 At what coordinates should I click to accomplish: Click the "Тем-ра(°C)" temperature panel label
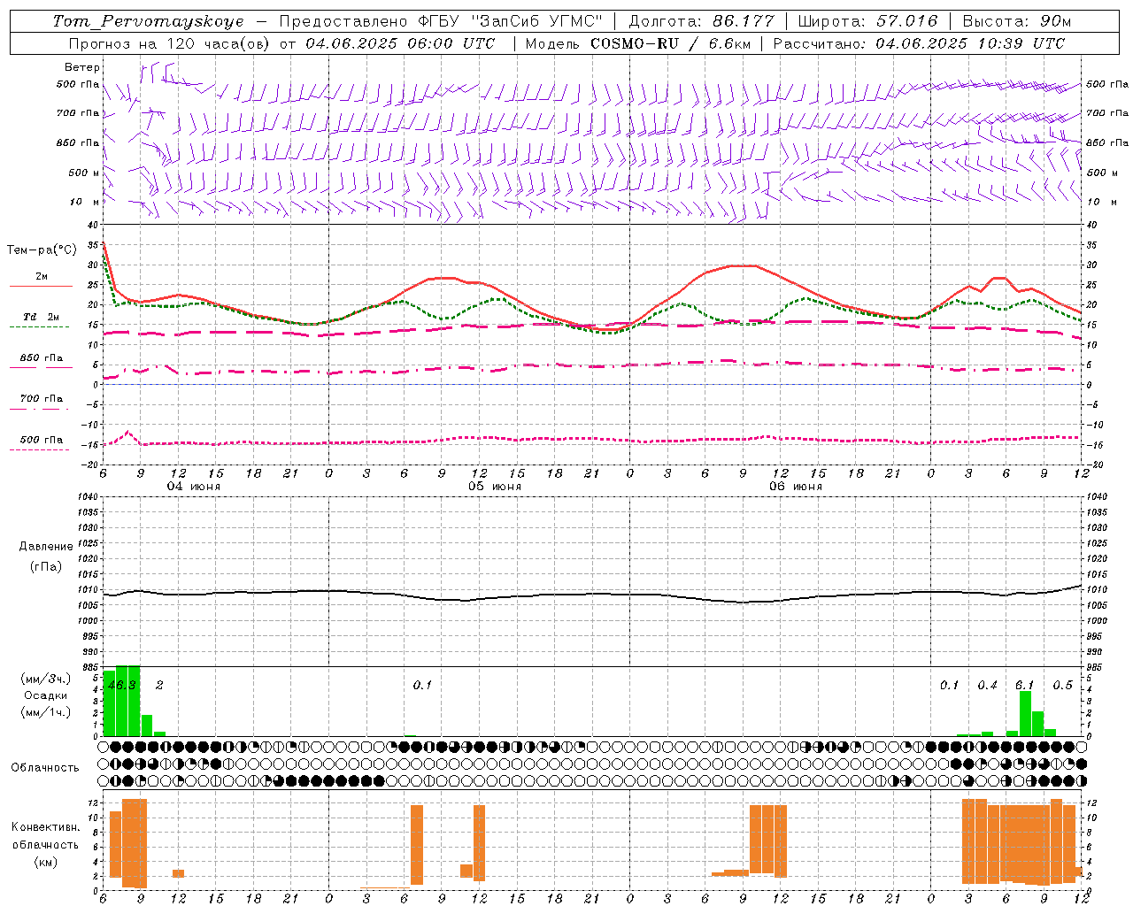tap(42, 250)
